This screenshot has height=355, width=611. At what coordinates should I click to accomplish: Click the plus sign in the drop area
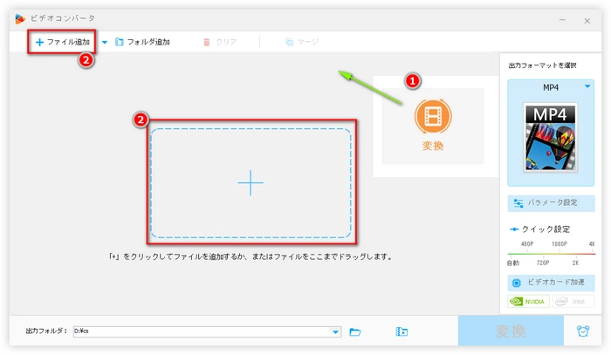(251, 182)
